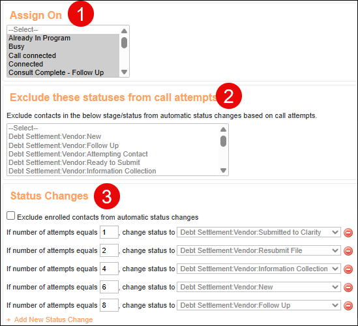Select --Select-- in the Exclude statuses list
The width and height of the screenshot is (358, 326).
coord(113,128)
